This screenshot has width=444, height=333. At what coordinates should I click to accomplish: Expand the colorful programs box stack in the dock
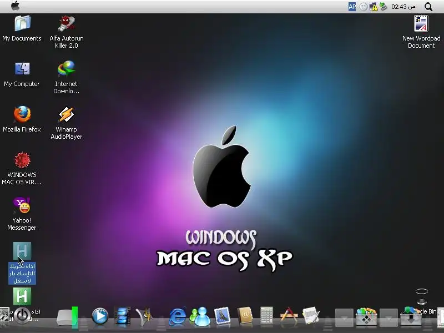[366, 316]
